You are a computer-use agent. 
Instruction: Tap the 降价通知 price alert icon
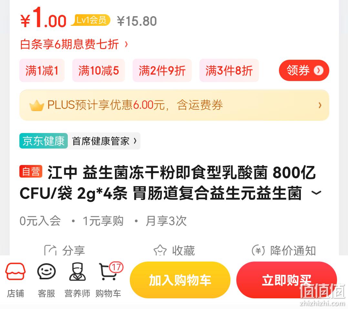tap(258, 251)
